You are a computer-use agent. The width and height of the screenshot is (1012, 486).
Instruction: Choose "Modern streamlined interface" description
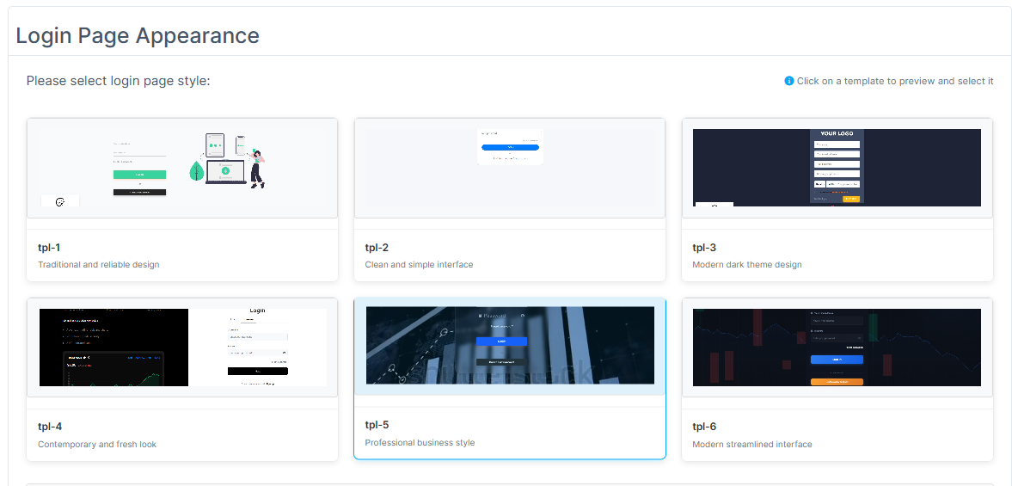pyautogui.click(x=751, y=445)
